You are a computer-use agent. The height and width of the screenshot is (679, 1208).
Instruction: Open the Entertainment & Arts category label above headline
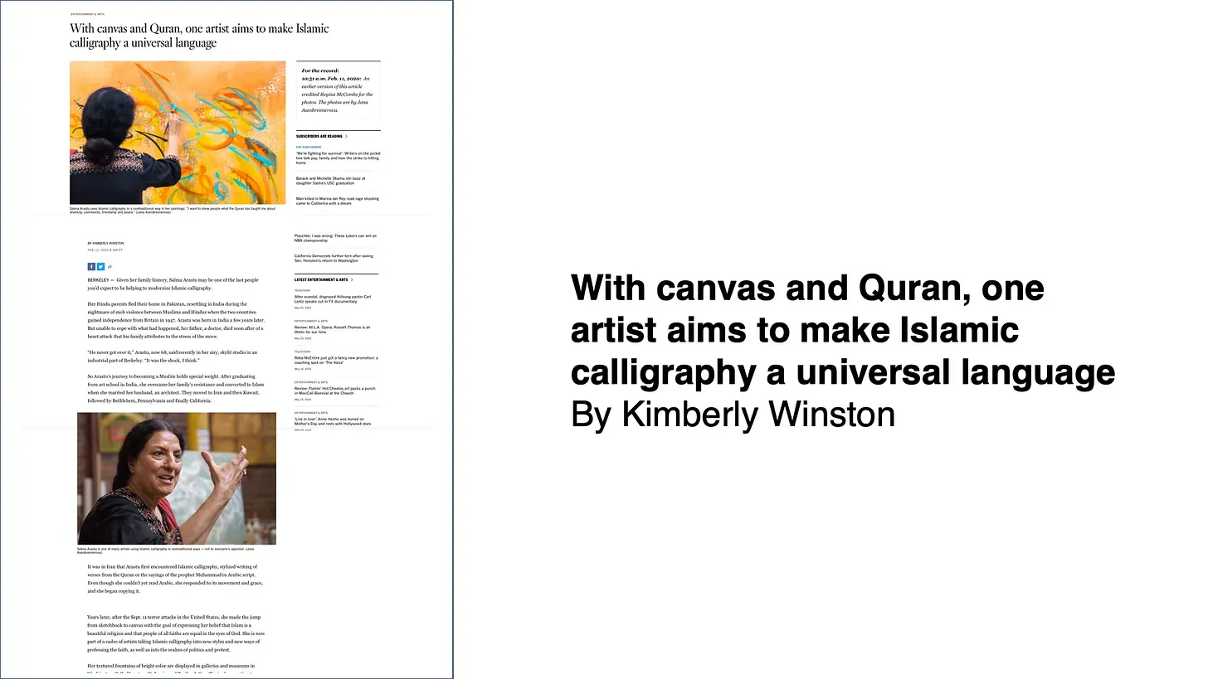[88, 14]
